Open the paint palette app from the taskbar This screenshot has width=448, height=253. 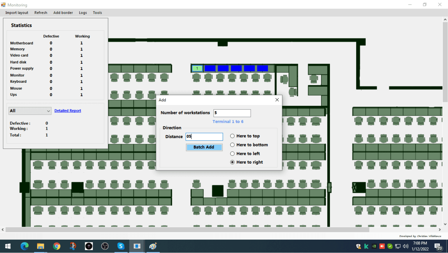pos(152,246)
